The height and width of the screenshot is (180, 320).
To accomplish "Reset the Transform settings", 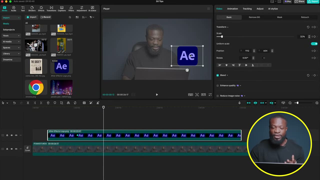I will coord(308,27).
